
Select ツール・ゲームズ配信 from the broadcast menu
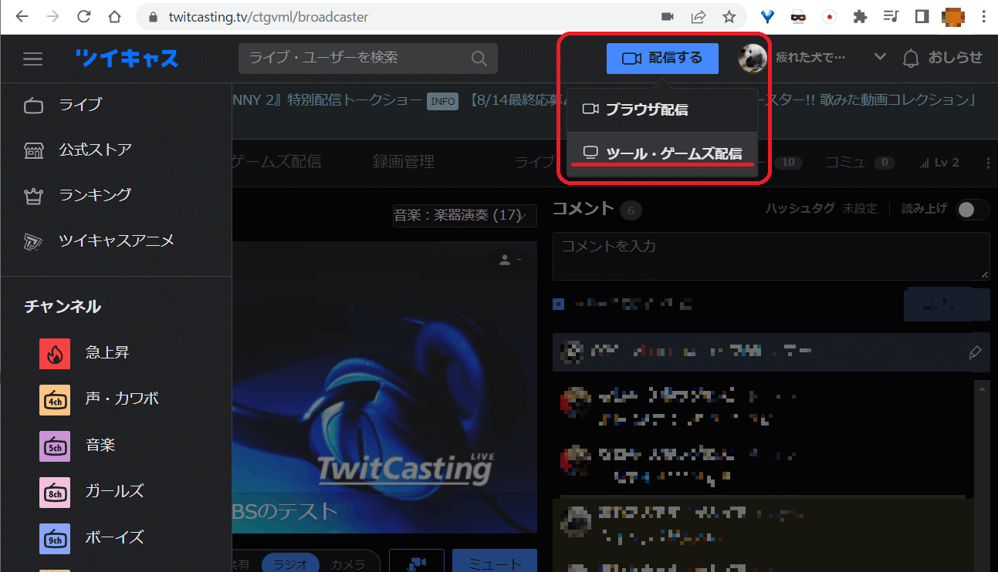(x=662, y=152)
